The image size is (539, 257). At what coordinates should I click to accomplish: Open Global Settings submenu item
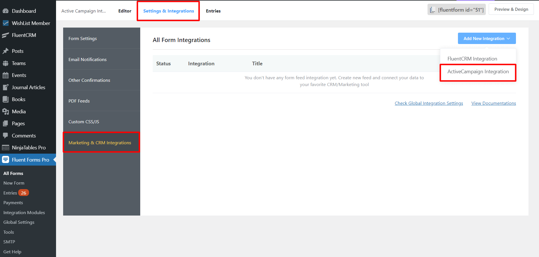pos(19,222)
